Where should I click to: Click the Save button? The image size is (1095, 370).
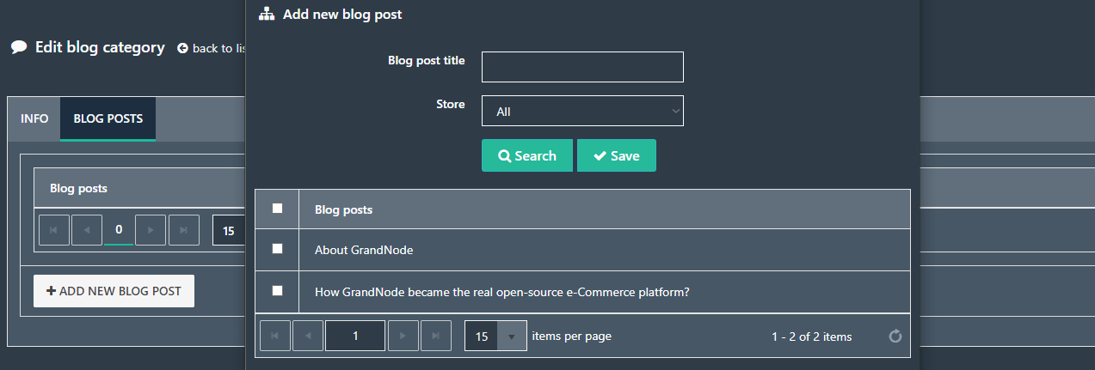coord(617,155)
